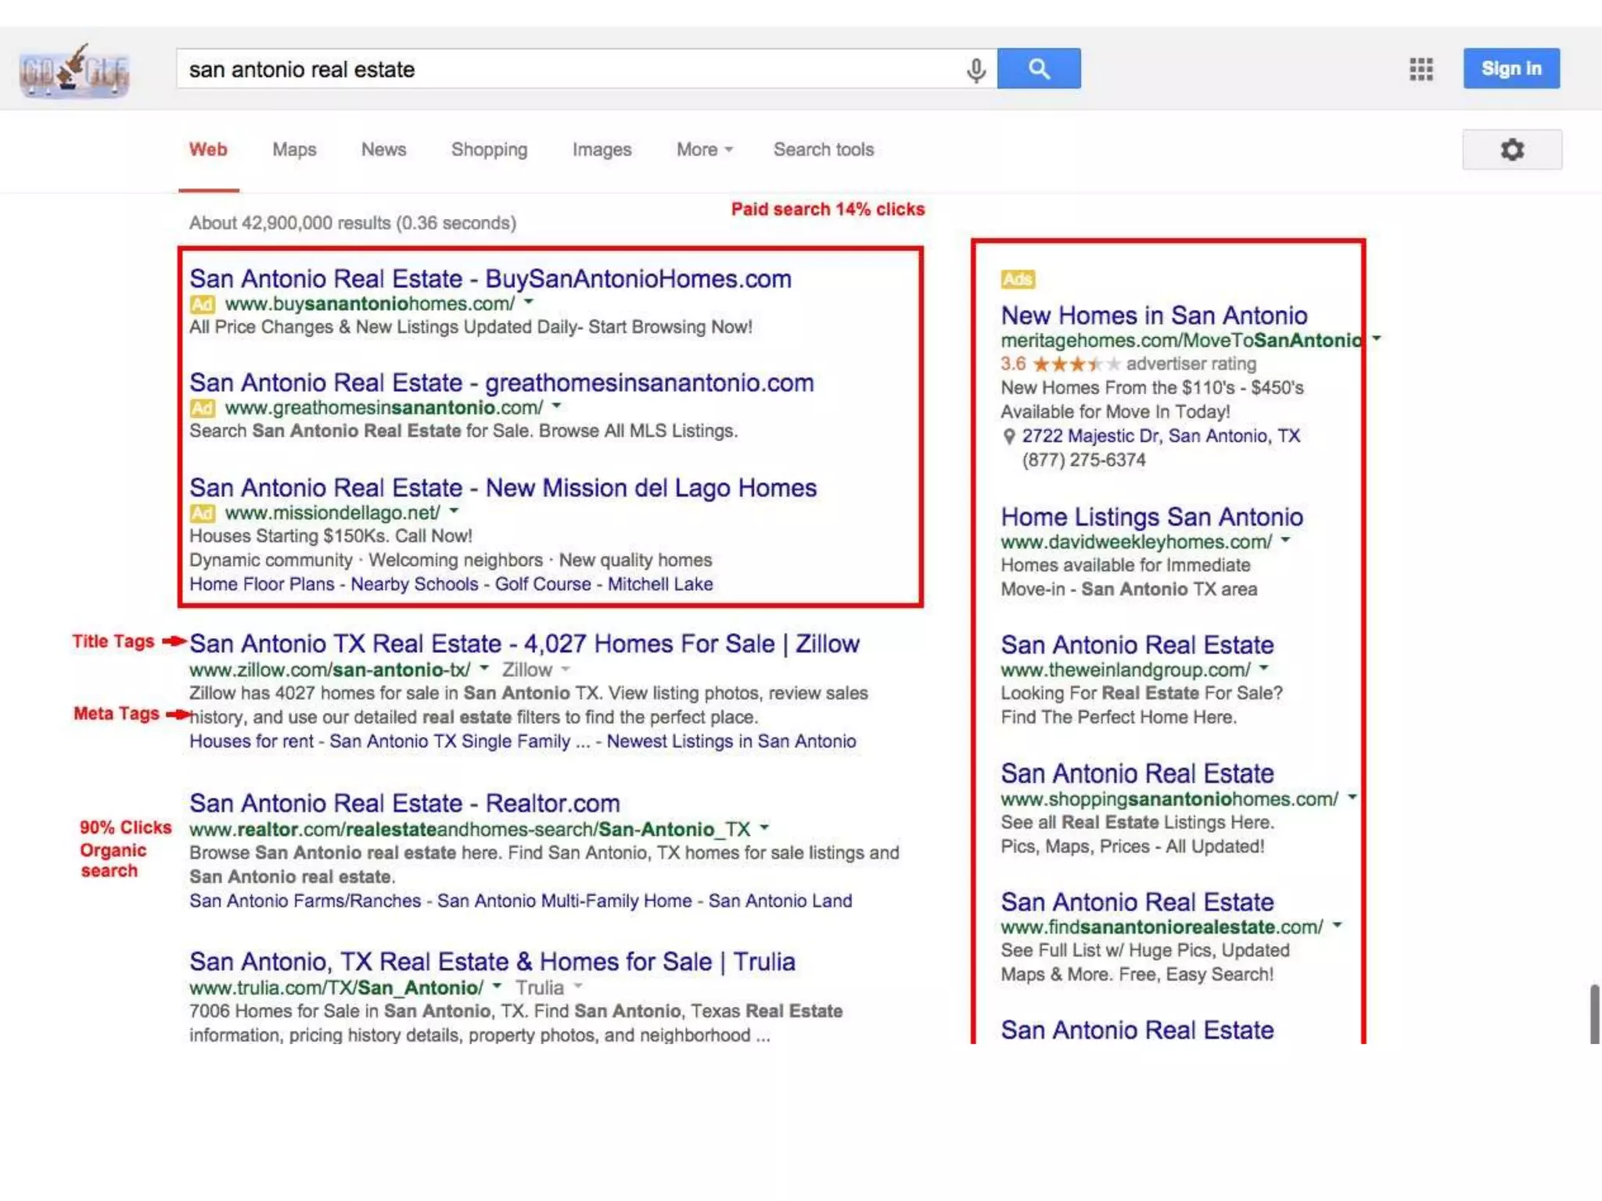Open Search tools options
The width and height of the screenshot is (1602, 1201).
click(823, 149)
